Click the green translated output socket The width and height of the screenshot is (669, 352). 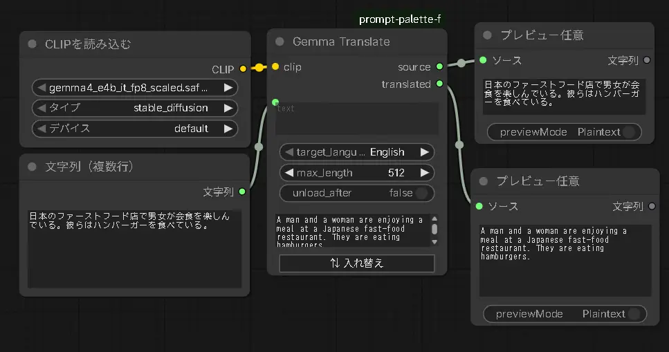[x=439, y=84]
